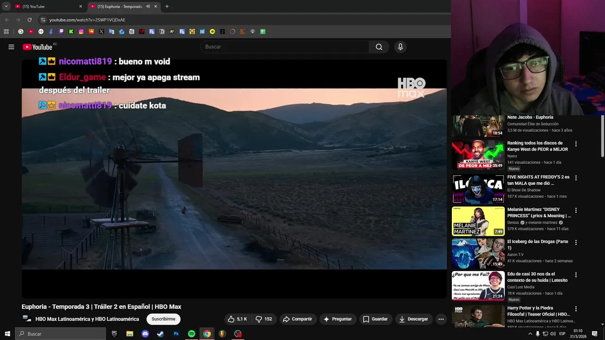Subscribe with the Suscribirme button
The width and height of the screenshot is (605, 340).
click(164, 319)
